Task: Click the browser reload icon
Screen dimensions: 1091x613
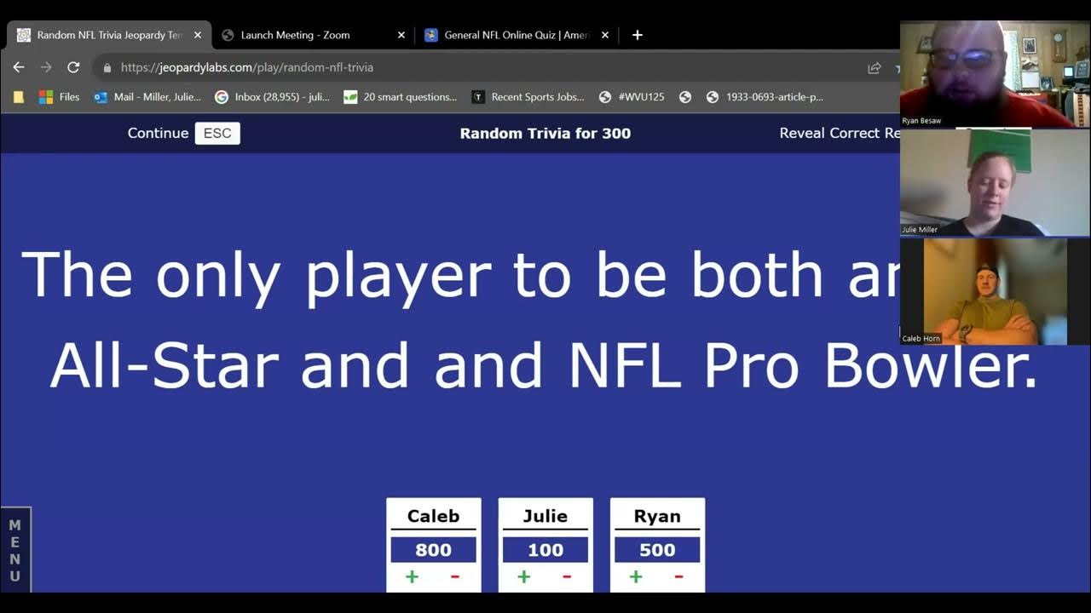Action: coord(73,66)
